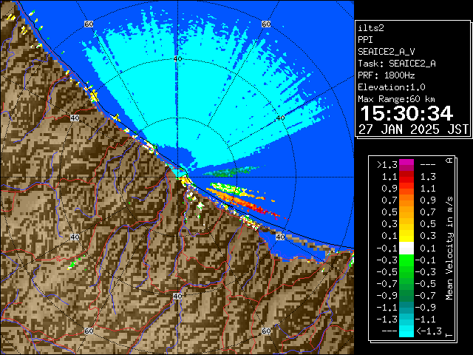Screen dimensions: 473x355
Task: Click the ">1.3" legend label
Action: point(387,165)
